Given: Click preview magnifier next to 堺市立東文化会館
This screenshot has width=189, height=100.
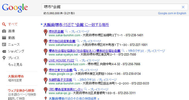Looking at the screenshot, I should click(x=75, y=70).
